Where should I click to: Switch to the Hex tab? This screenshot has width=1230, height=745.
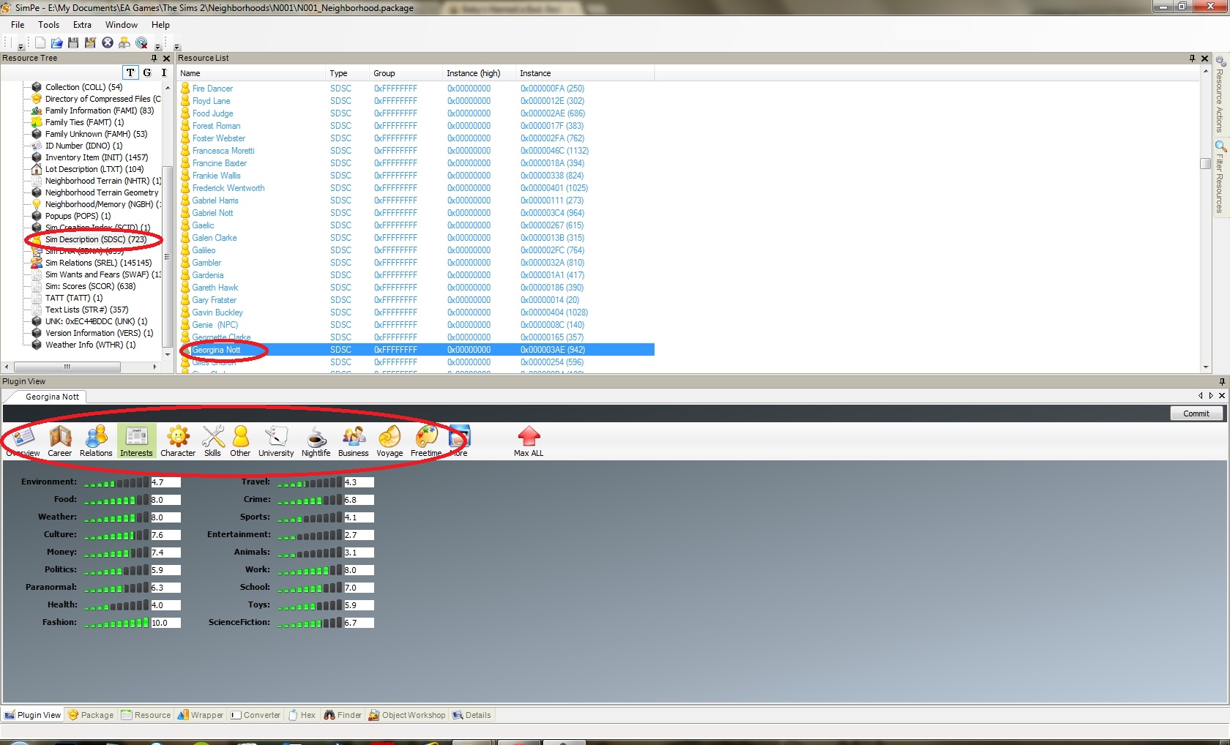pos(302,715)
